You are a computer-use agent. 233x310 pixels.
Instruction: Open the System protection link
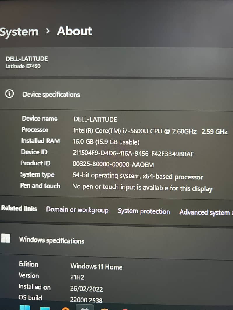[x=144, y=211]
